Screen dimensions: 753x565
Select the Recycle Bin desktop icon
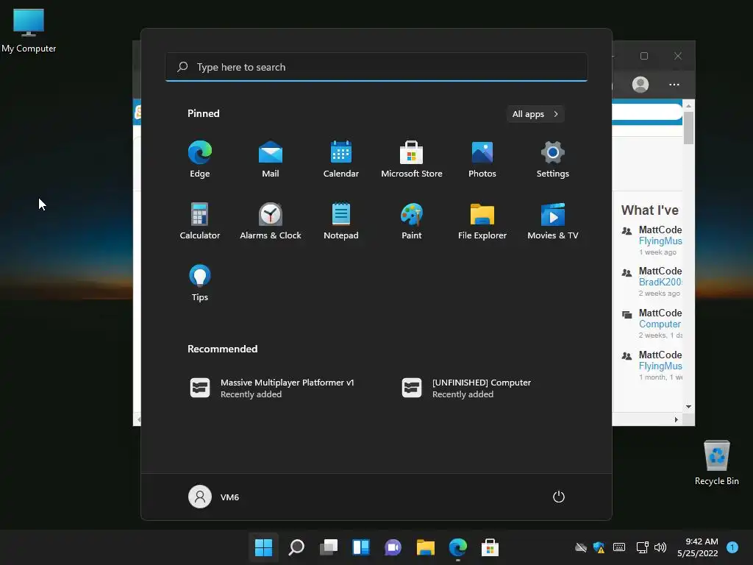tap(716, 463)
